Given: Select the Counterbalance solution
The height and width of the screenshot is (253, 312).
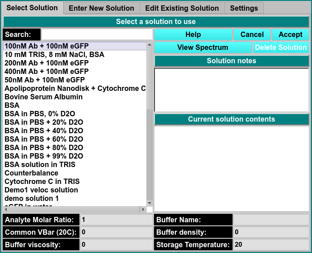Looking at the screenshot, I should tap(31, 173).
